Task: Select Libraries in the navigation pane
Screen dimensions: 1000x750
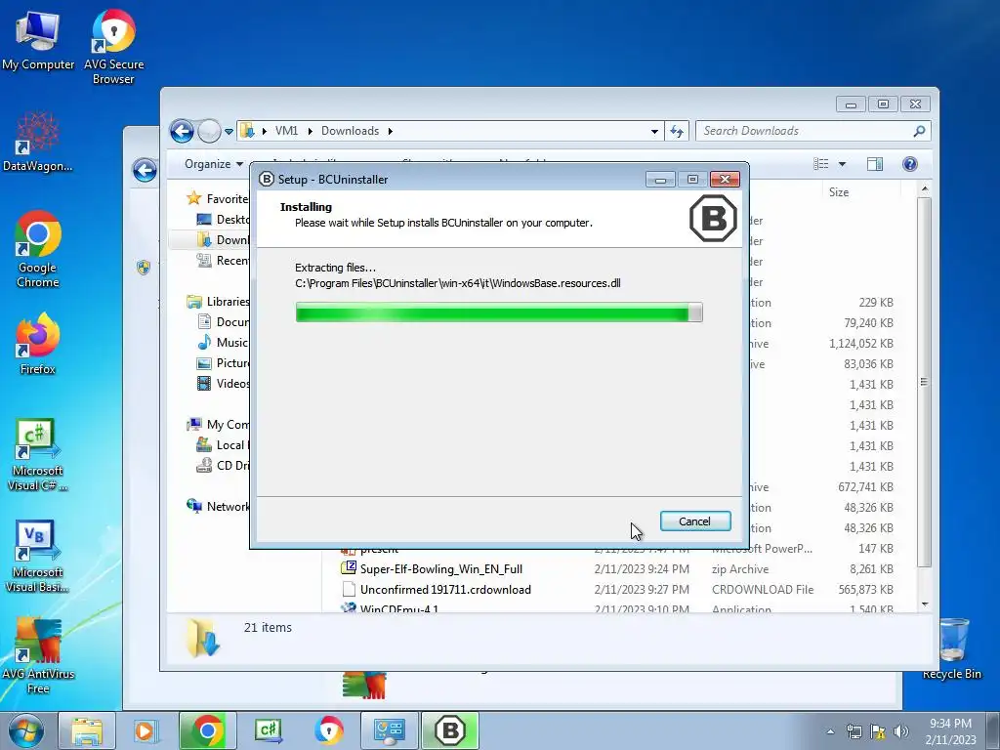Action: tap(218, 301)
